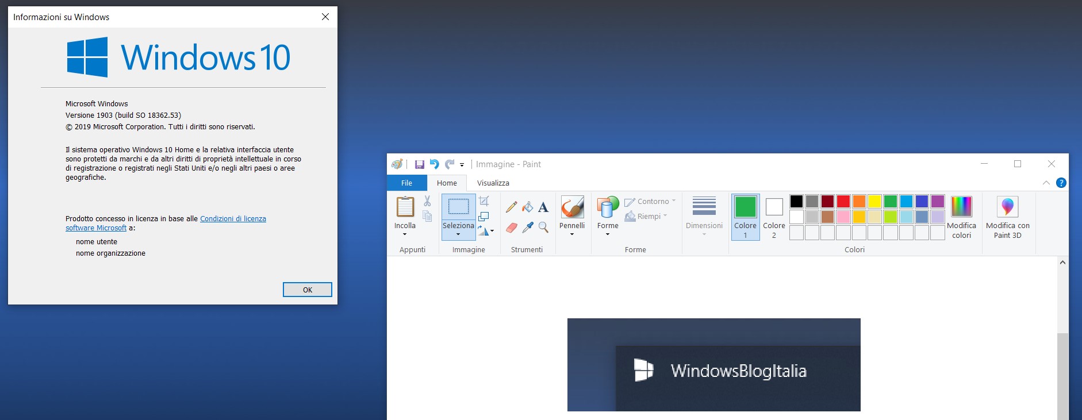Click the 'nome utente' text

click(x=97, y=242)
